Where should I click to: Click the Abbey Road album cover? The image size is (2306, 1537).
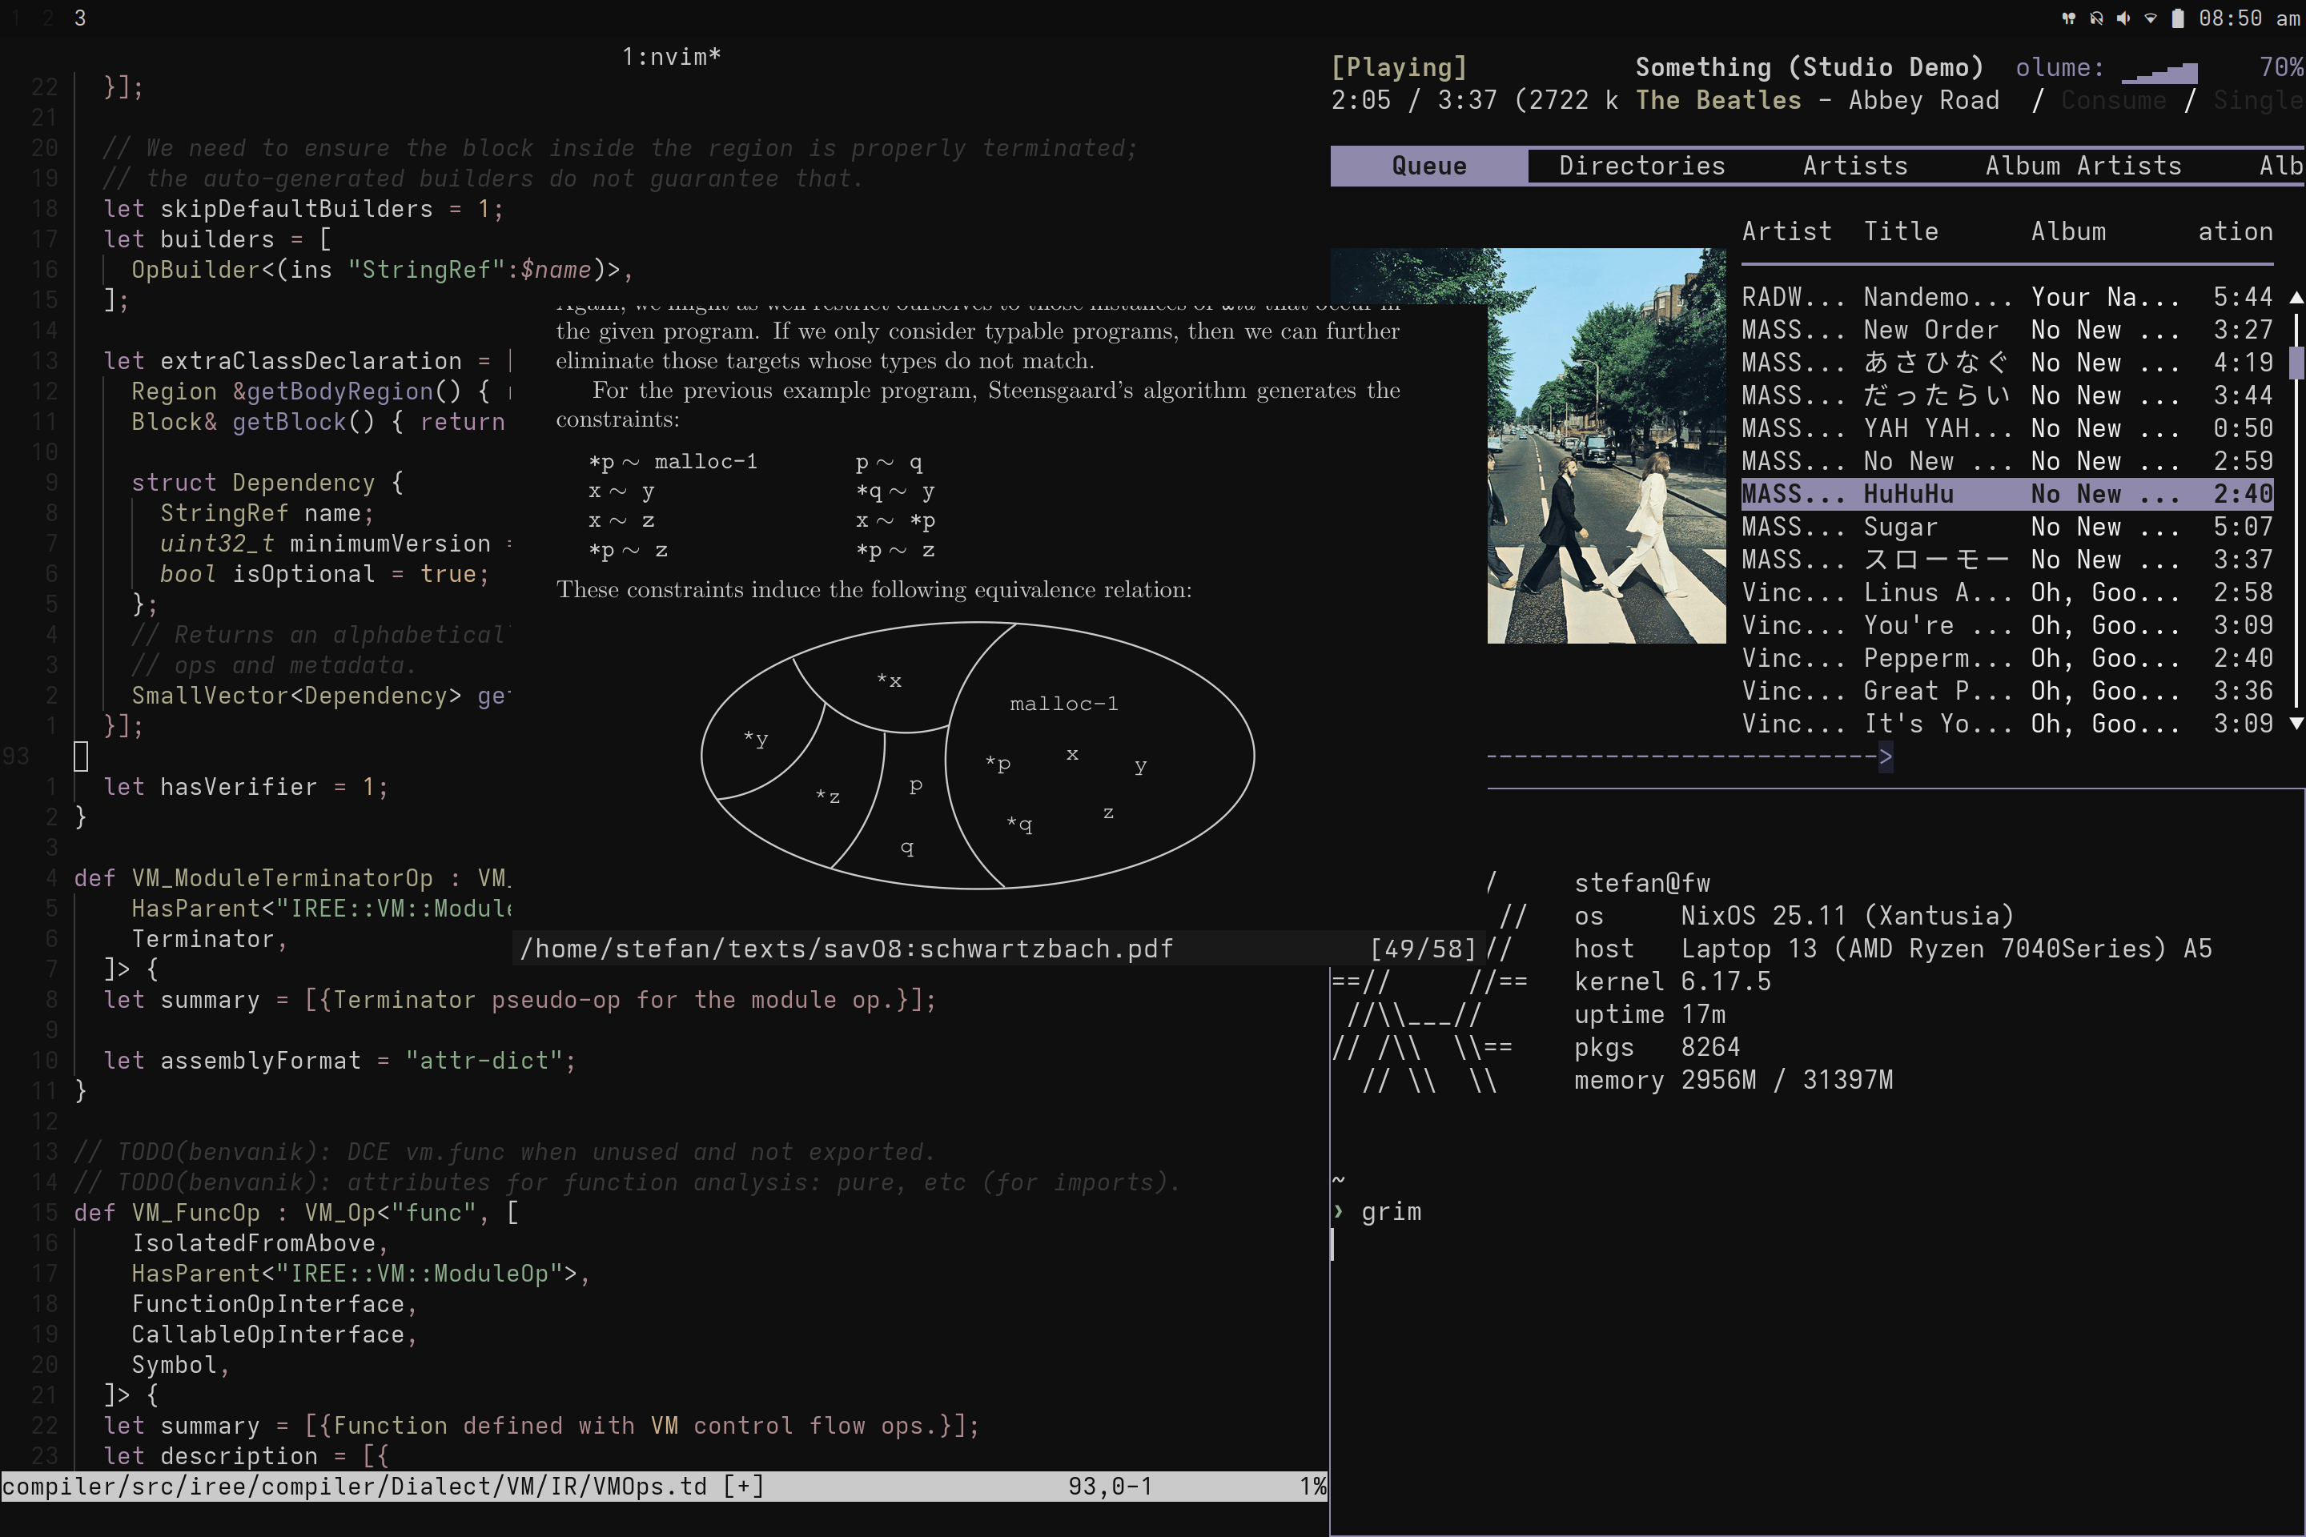(1606, 446)
